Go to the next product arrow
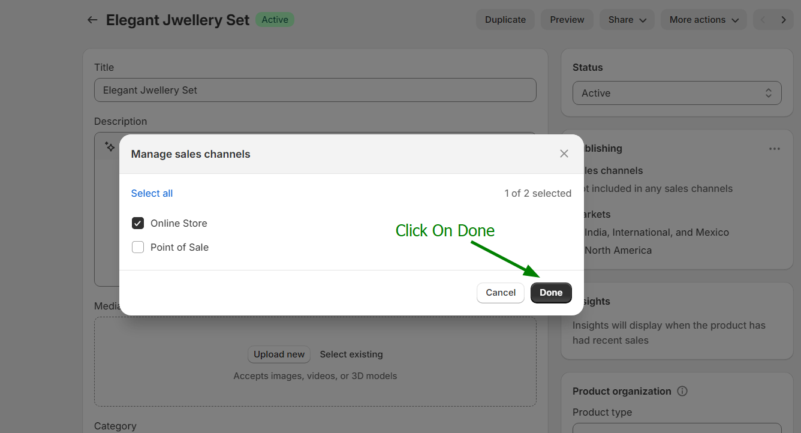801x433 pixels. point(783,20)
